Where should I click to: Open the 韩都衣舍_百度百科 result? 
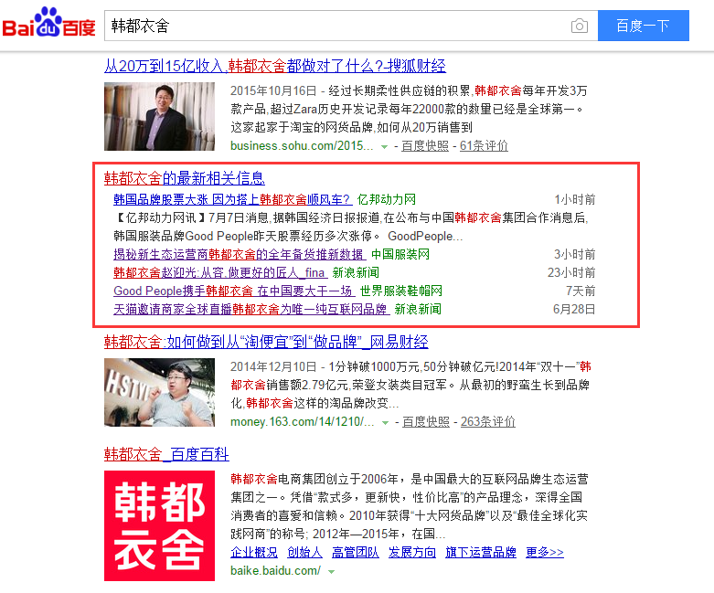pos(166,454)
